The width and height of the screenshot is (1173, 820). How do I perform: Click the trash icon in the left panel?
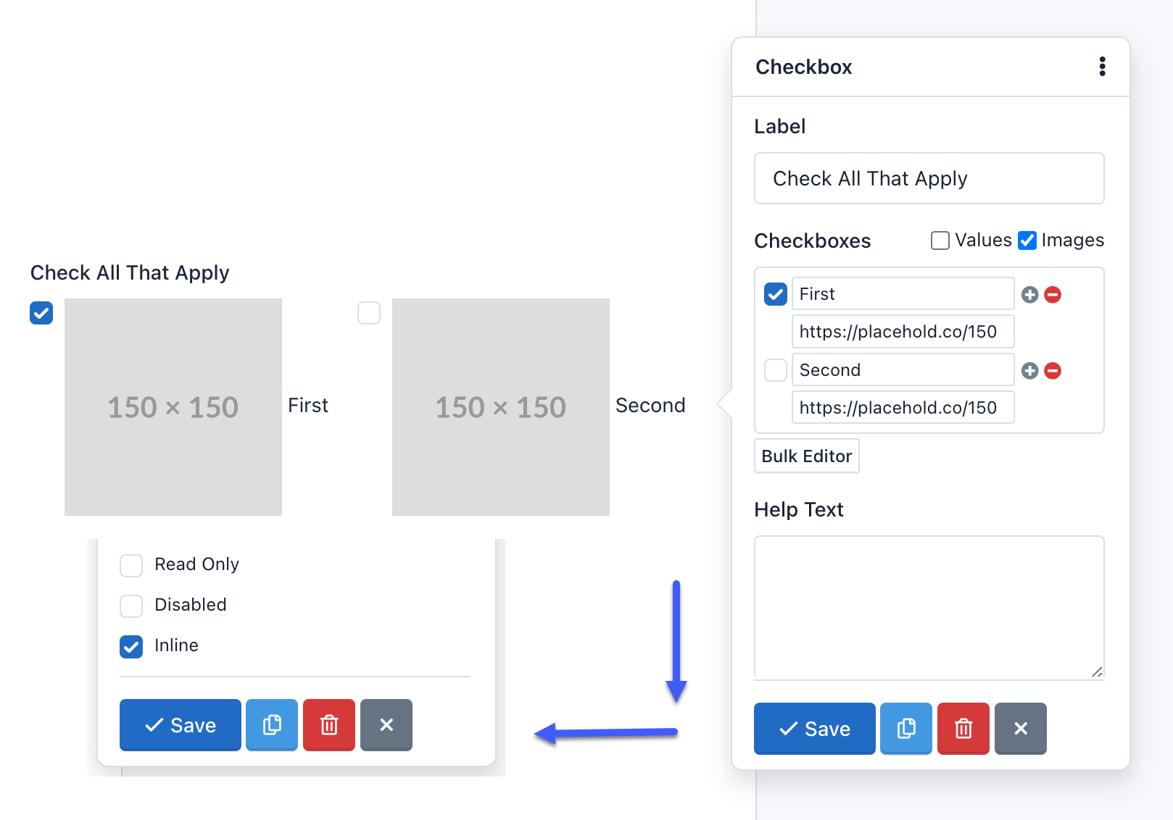point(328,724)
